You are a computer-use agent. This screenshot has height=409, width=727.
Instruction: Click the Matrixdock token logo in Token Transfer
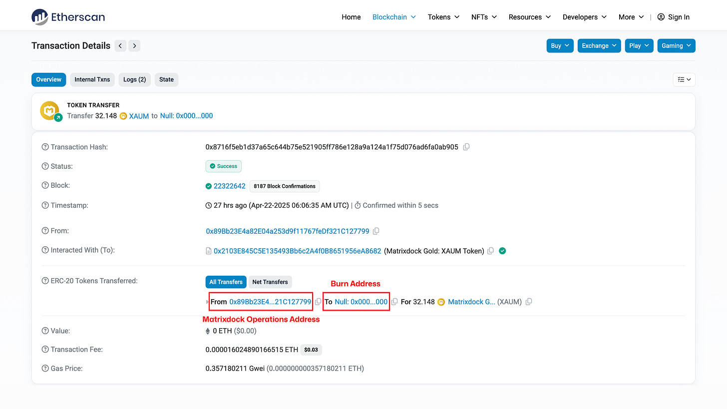point(50,111)
